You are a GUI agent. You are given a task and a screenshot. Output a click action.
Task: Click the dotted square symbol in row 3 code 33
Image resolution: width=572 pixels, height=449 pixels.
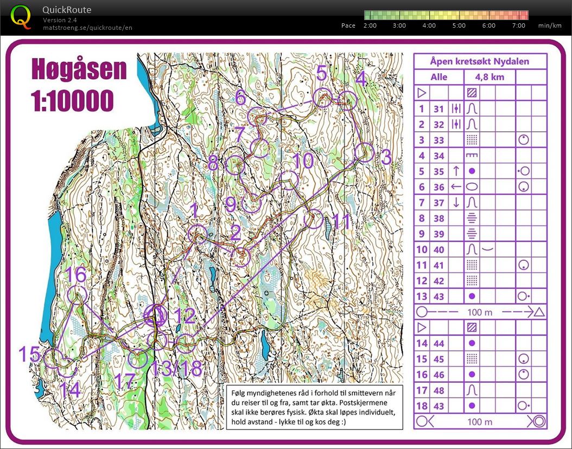click(472, 140)
